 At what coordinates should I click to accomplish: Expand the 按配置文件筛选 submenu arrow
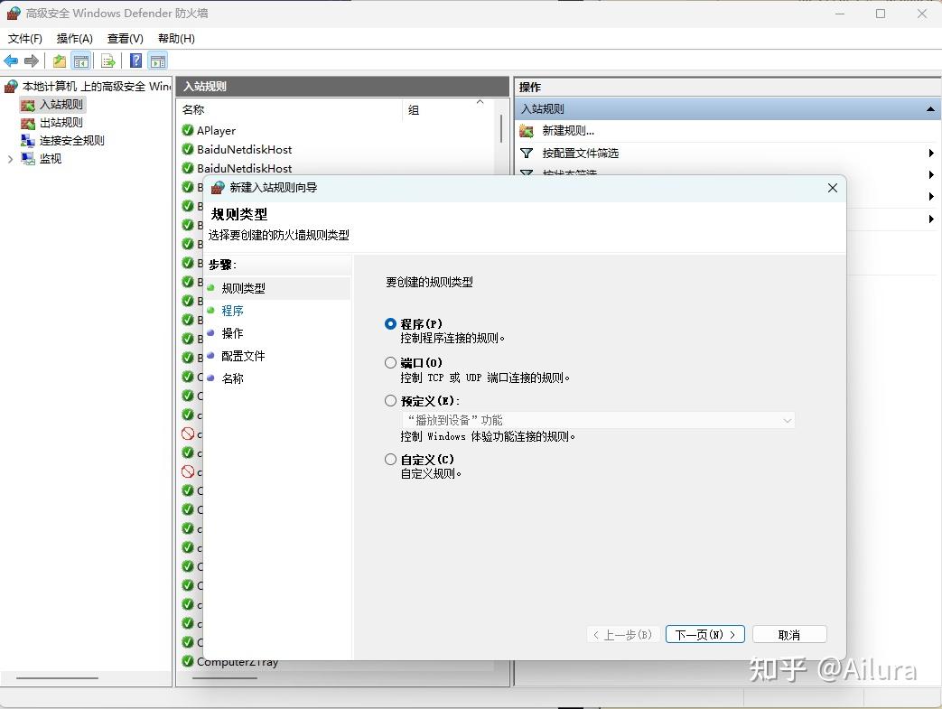point(932,154)
